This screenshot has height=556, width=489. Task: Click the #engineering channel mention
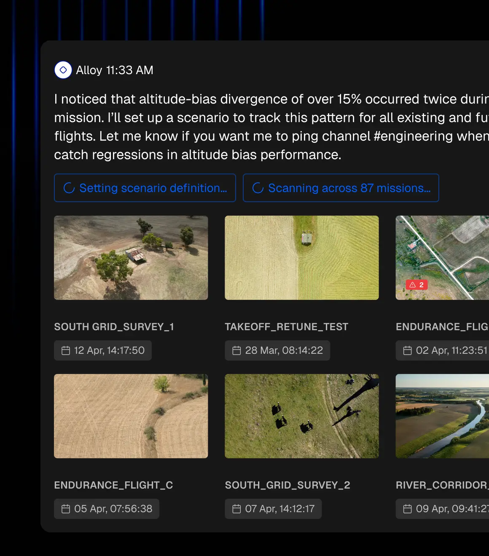pos(414,136)
